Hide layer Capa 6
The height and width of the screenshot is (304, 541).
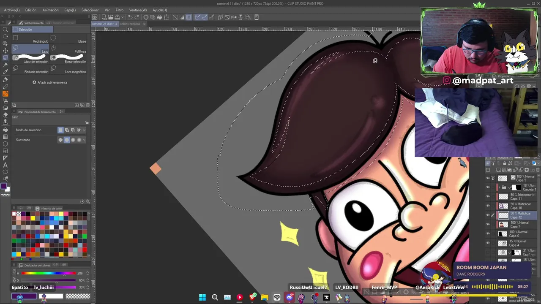(x=487, y=234)
